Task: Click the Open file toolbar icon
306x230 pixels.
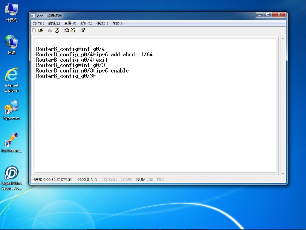Action: pyautogui.click(x=41, y=30)
